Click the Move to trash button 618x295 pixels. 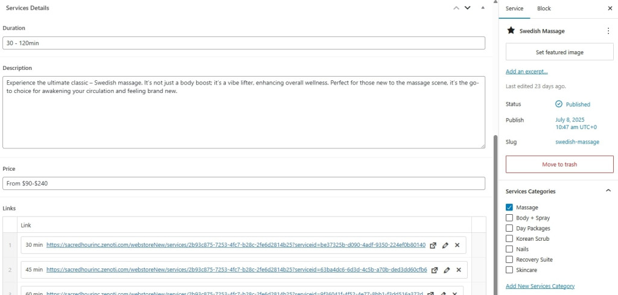point(559,164)
